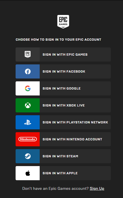Screen dimensions: 123x198
Task: Click the Choose How To Sign In heading
Action: coord(58,40)
